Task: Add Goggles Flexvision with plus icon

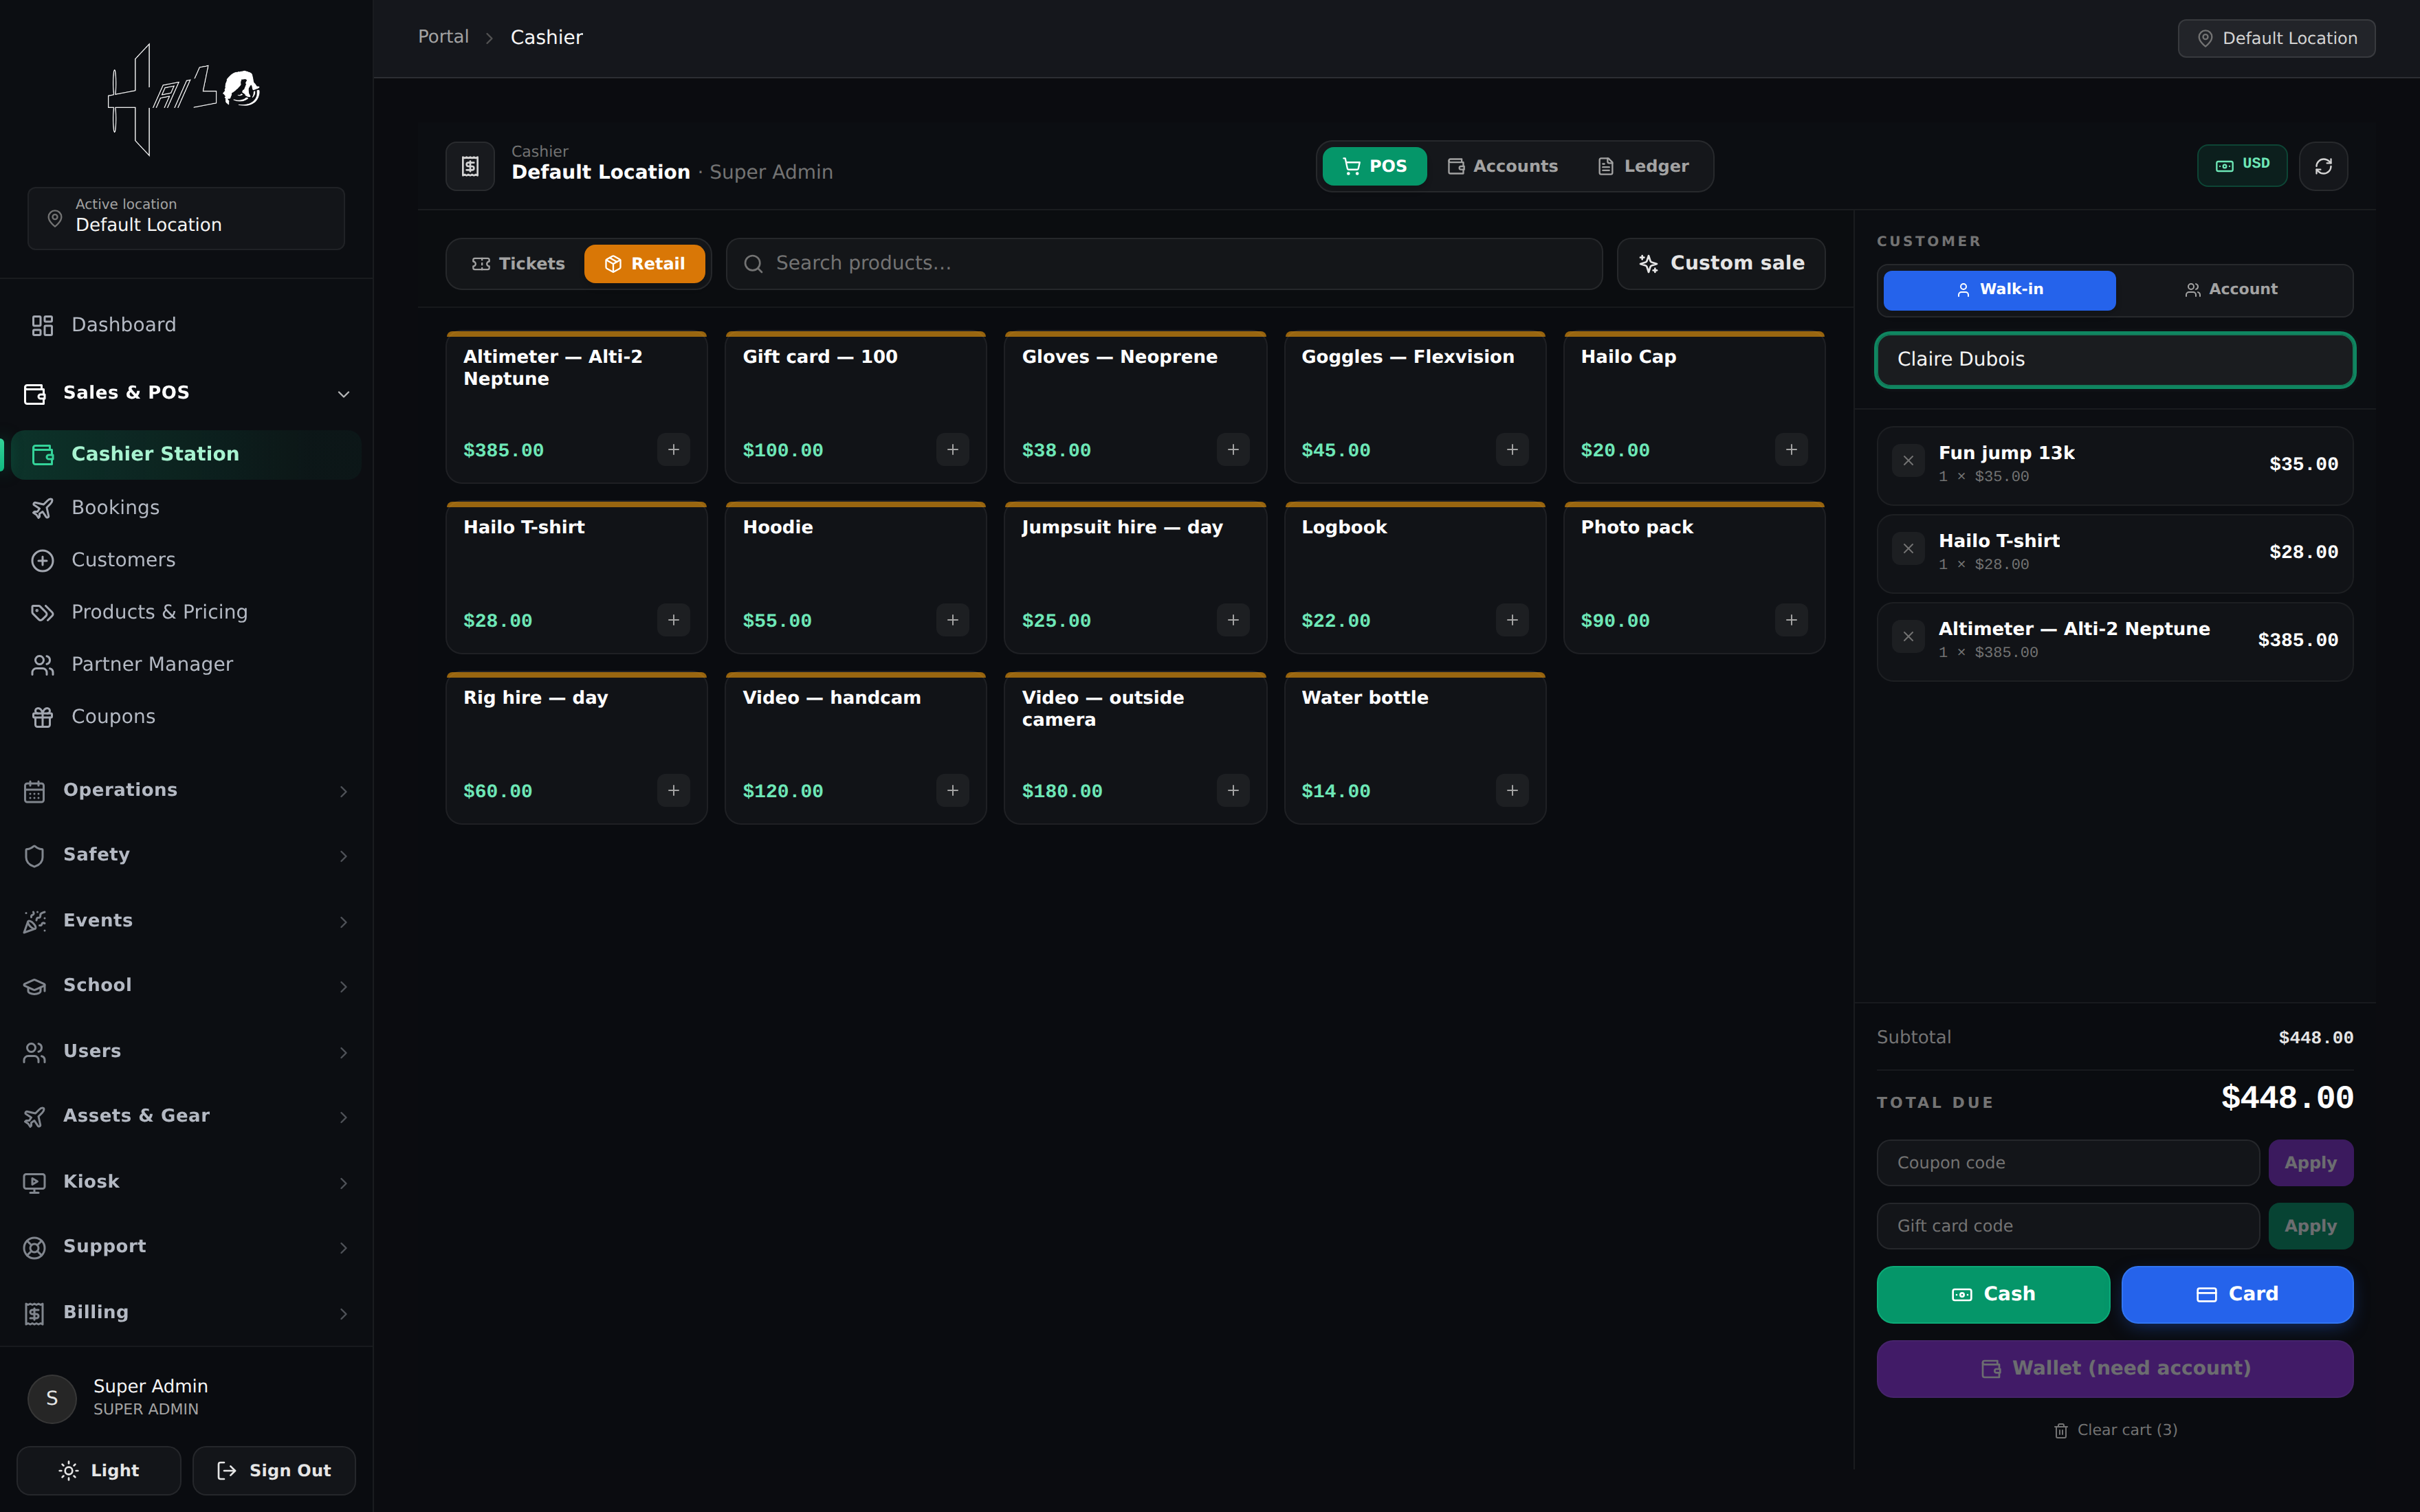Action: (1512, 450)
